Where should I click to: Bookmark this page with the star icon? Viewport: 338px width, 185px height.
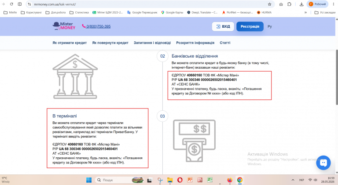point(269,4)
